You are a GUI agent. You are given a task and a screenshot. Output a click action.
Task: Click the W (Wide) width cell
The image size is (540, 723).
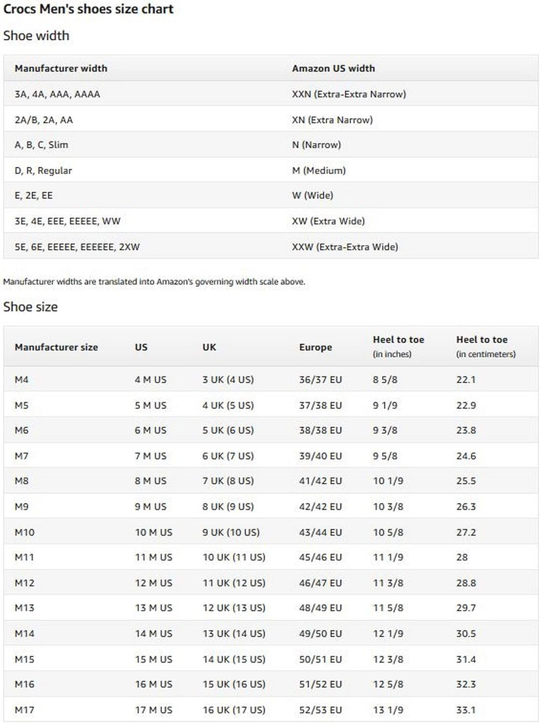tap(313, 195)
